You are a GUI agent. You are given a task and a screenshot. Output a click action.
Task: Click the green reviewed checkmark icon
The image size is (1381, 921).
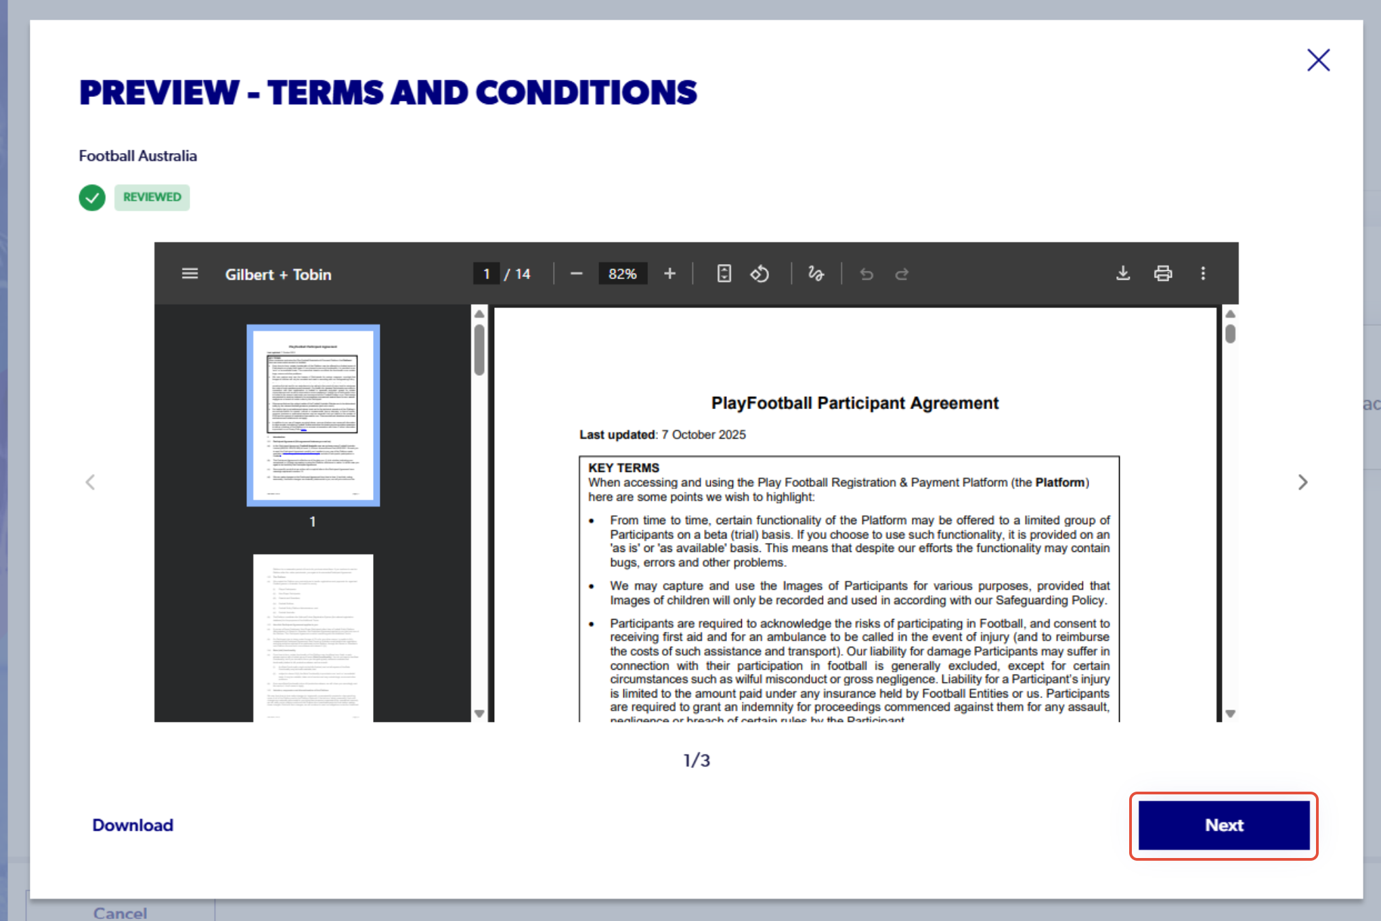pos(92,198)
